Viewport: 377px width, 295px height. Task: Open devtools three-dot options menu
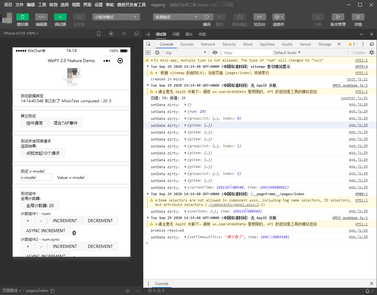click(x=363, y=44)
